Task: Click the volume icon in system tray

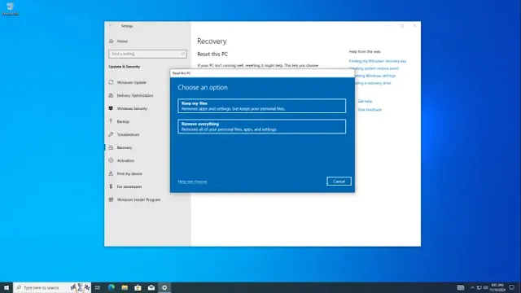Action: point(485,287)
